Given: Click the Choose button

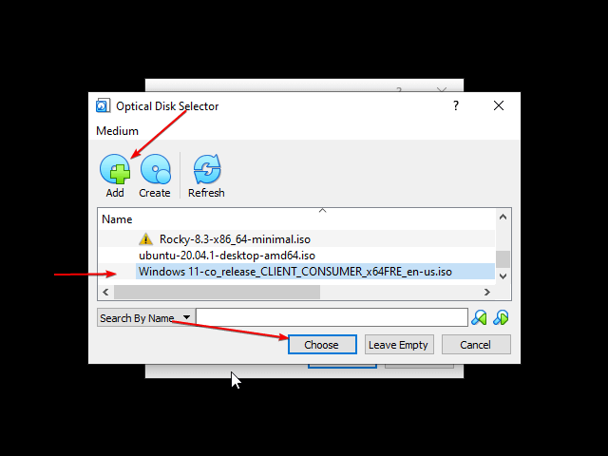Looking at the screenshot, I should (x=322, y=344).
